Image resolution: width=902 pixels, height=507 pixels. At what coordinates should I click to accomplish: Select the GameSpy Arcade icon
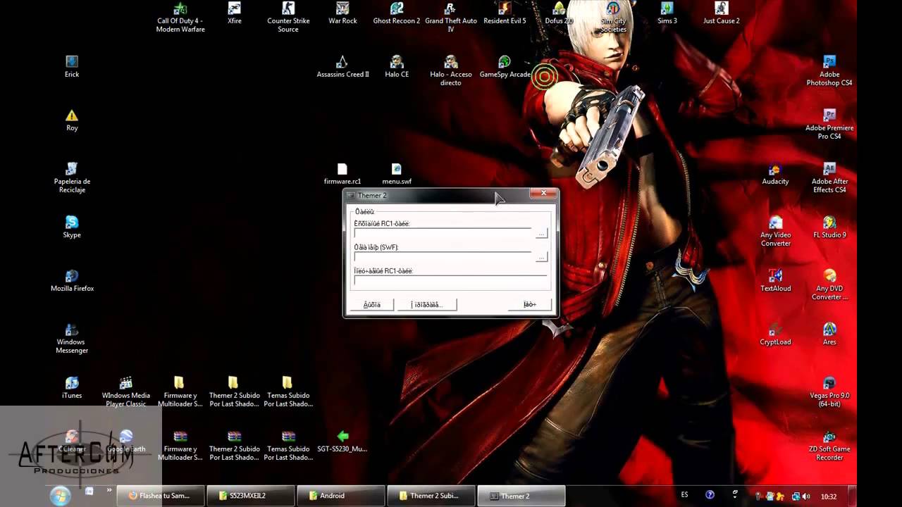click(x=505, y=66)
